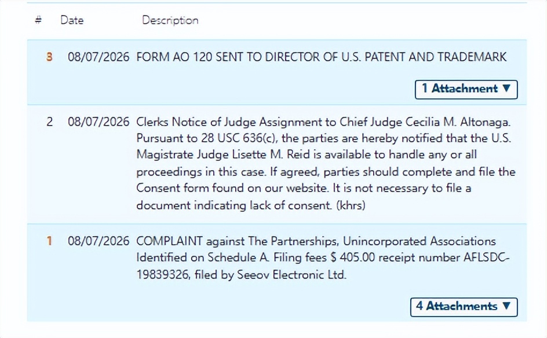Screen dimensions: 547x338
Task: Open the 4 Attachments dropdown
Action: (464, 307)
